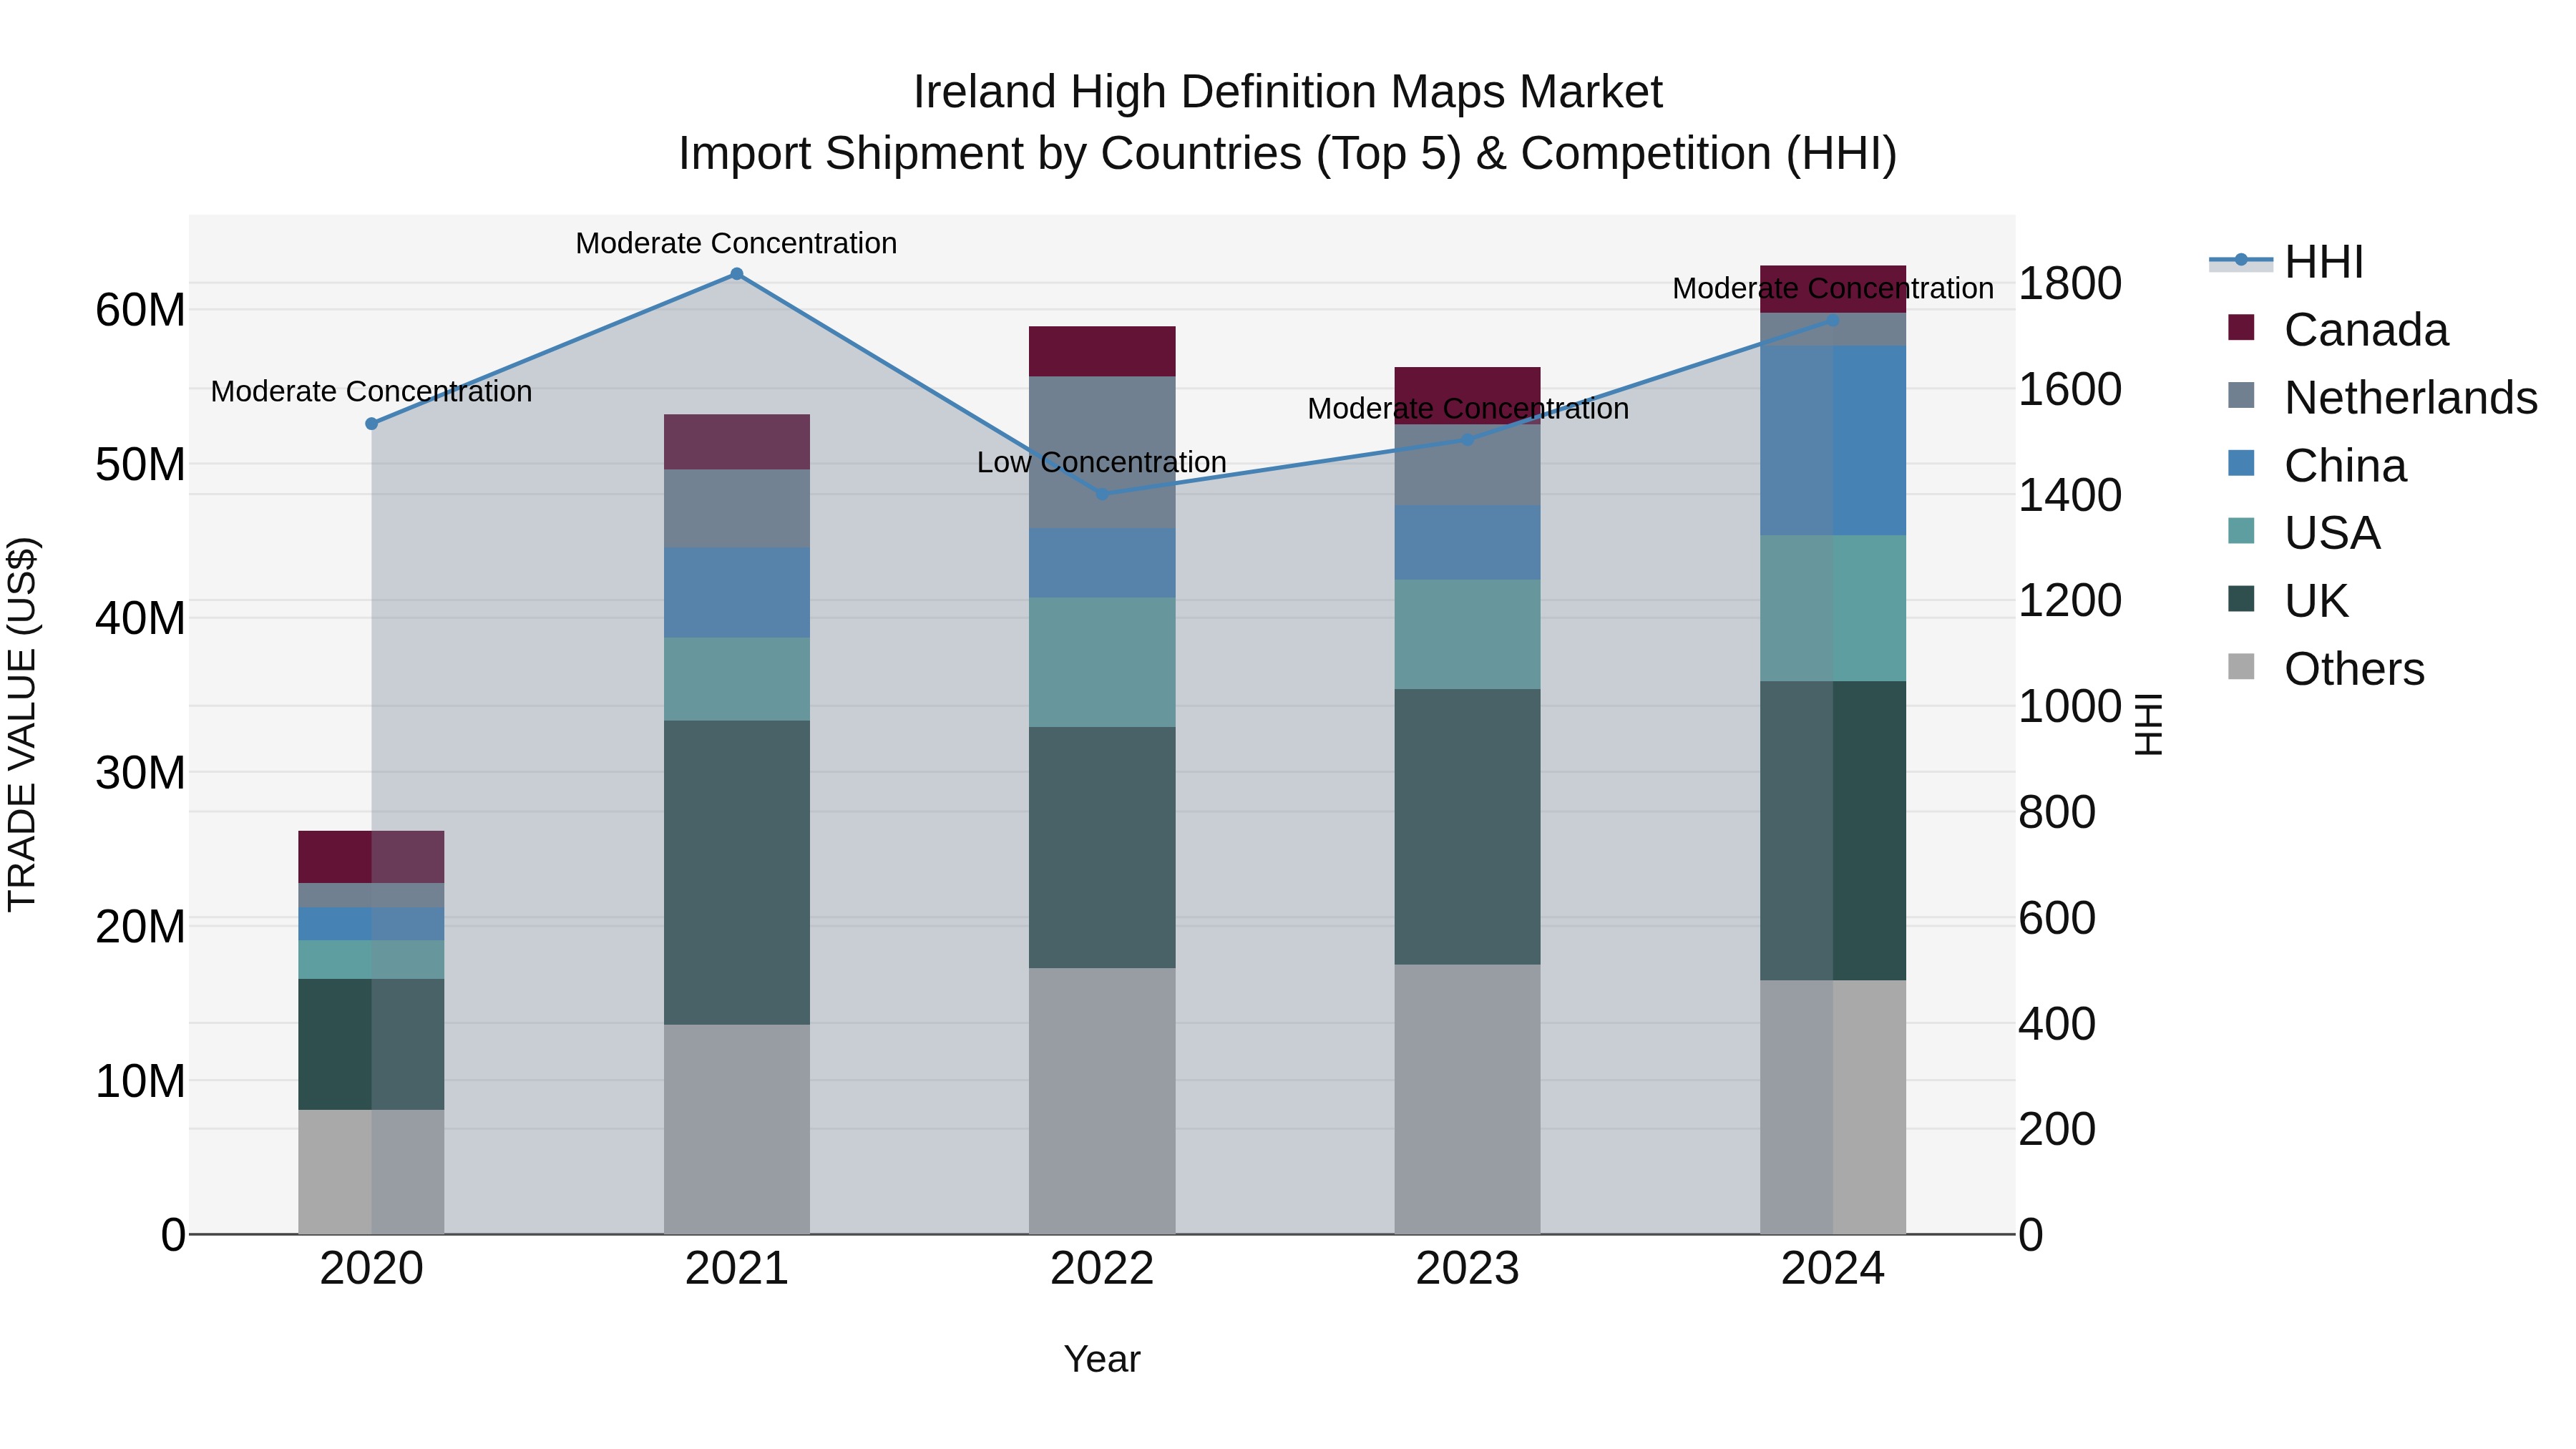Click the UK bar segment for 2021
Screen dimensions: 2576x1449
[737, 872]
